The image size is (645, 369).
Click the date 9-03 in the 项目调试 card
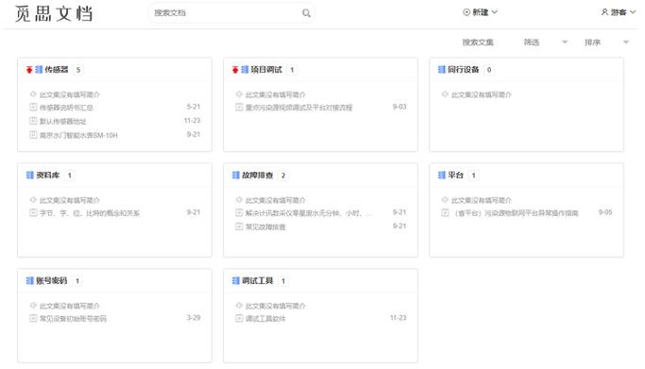coord(399,107)
